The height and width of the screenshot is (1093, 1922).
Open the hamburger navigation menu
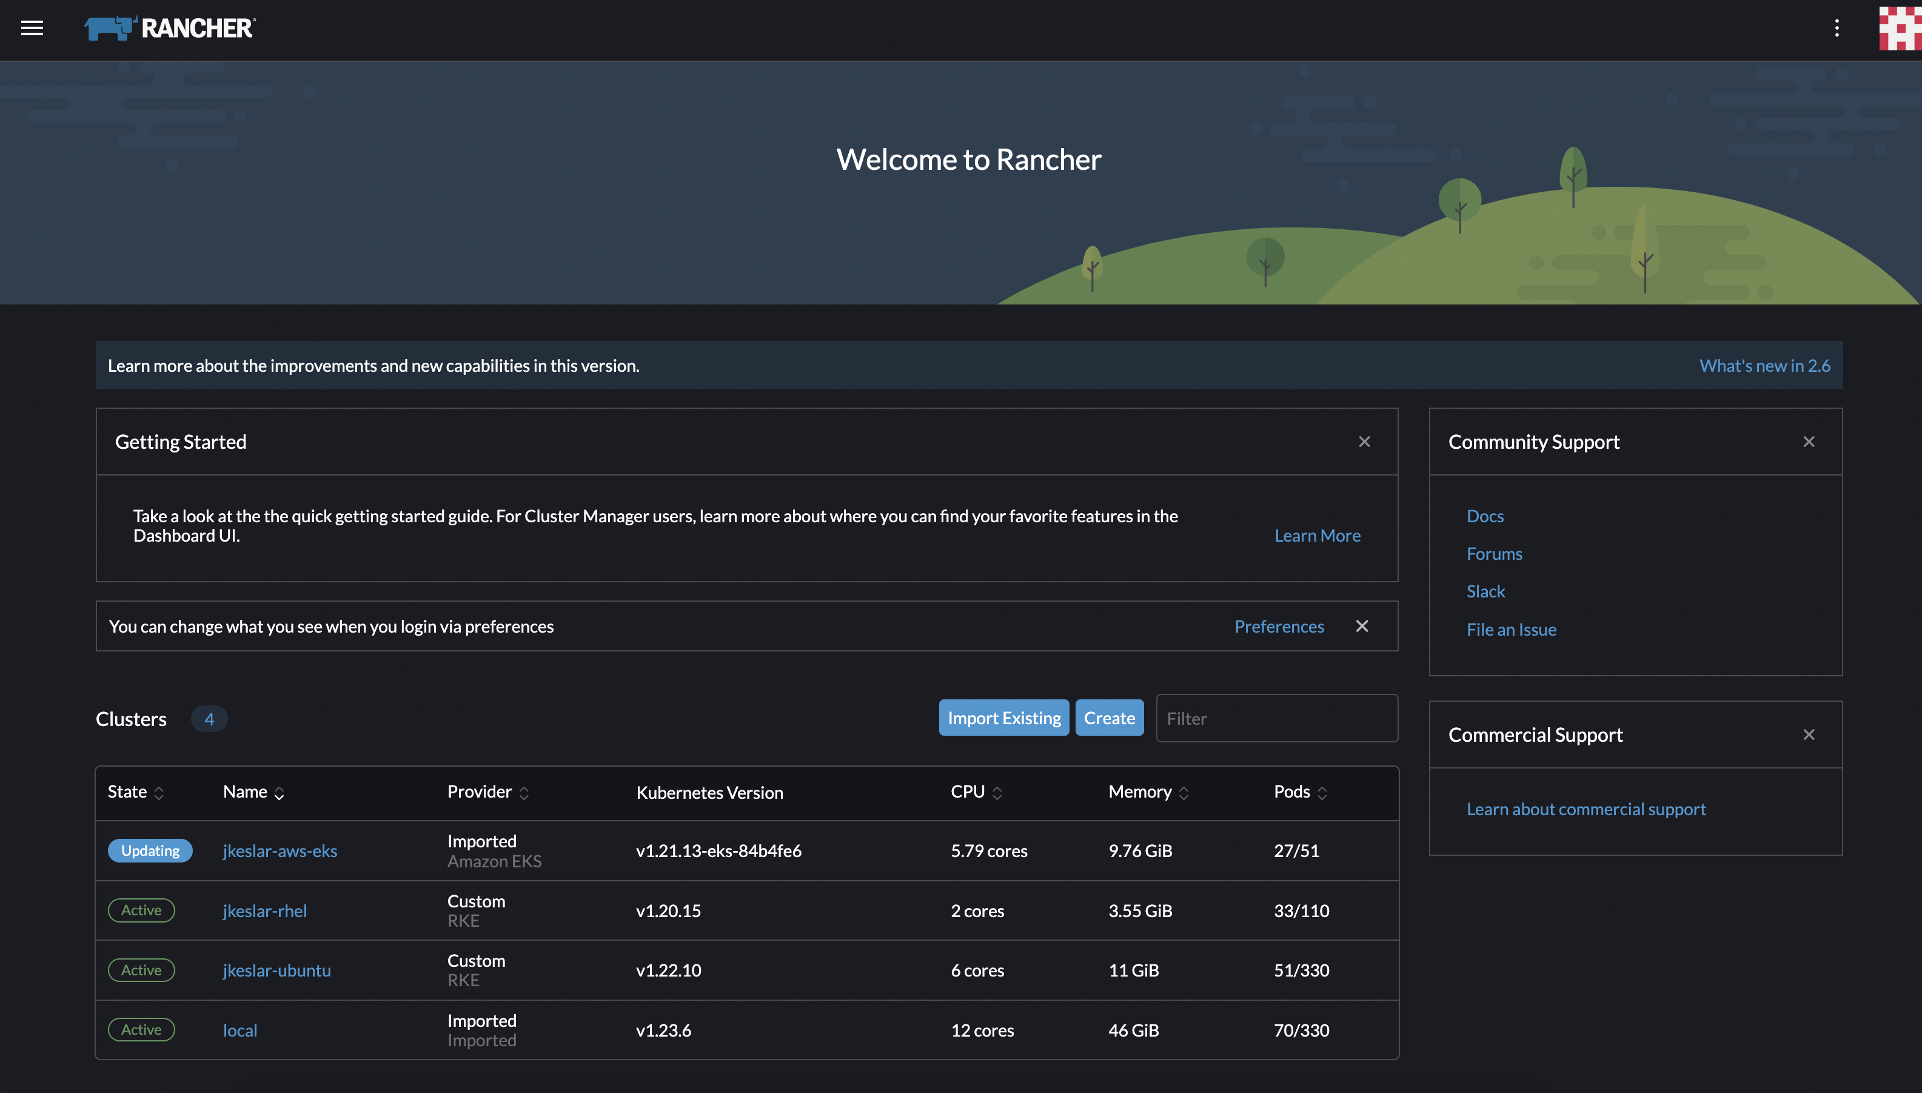coord(32,29)
